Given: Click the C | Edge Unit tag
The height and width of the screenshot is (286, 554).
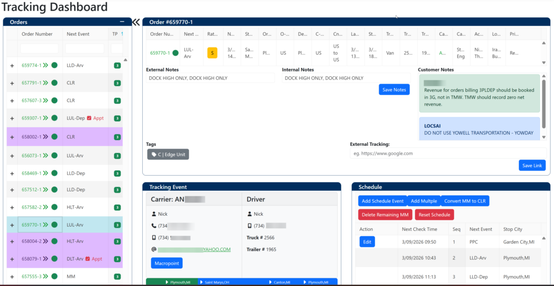Looking at the screenshot, I should tap(168, 154).
